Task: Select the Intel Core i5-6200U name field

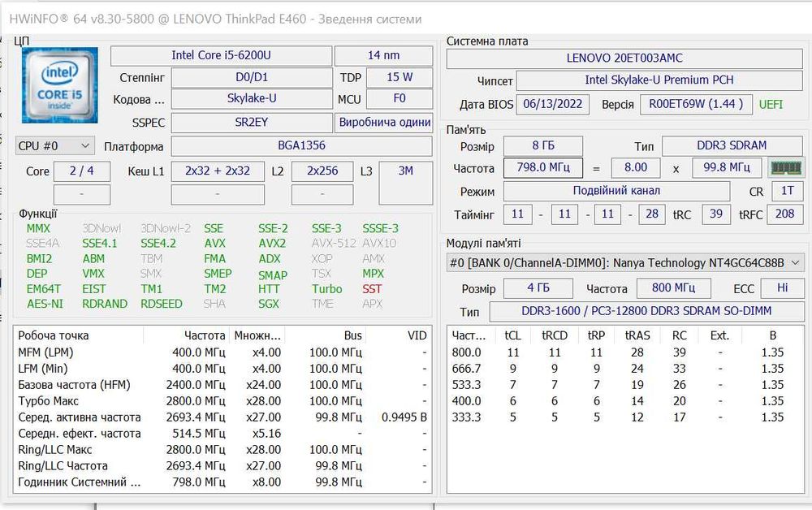Action: (221, 55)
